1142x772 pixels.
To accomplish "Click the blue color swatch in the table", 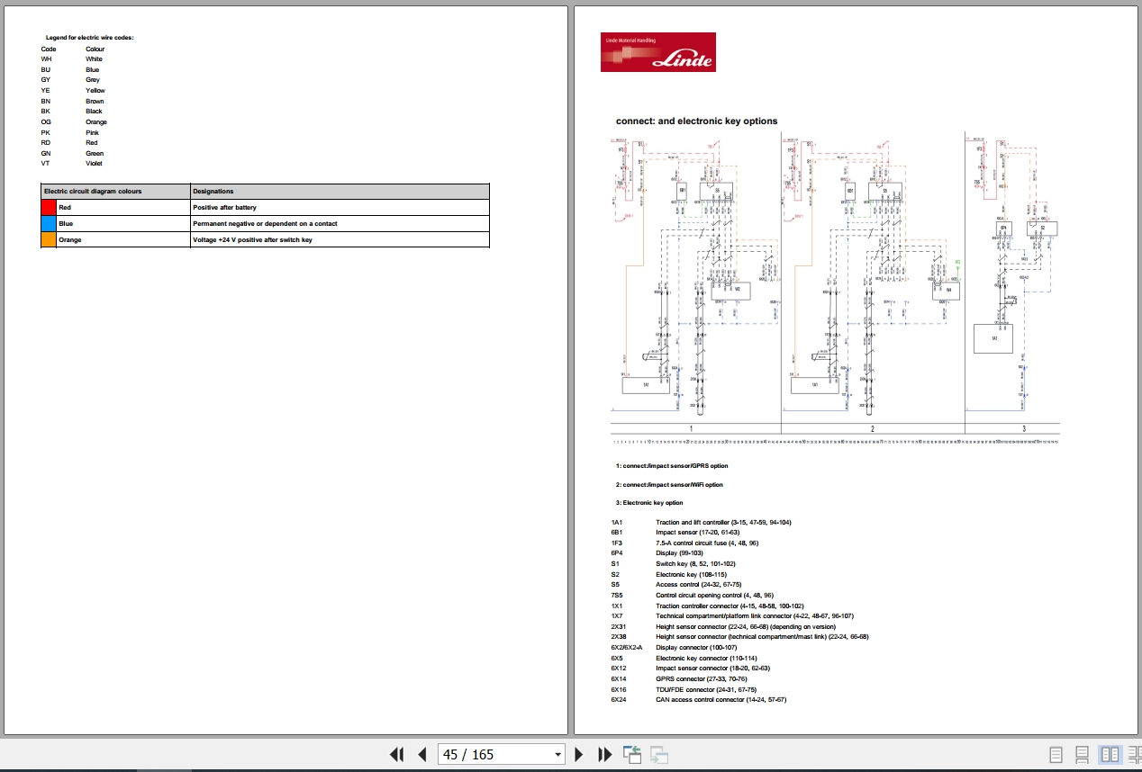I will click(x=49, y=223).
